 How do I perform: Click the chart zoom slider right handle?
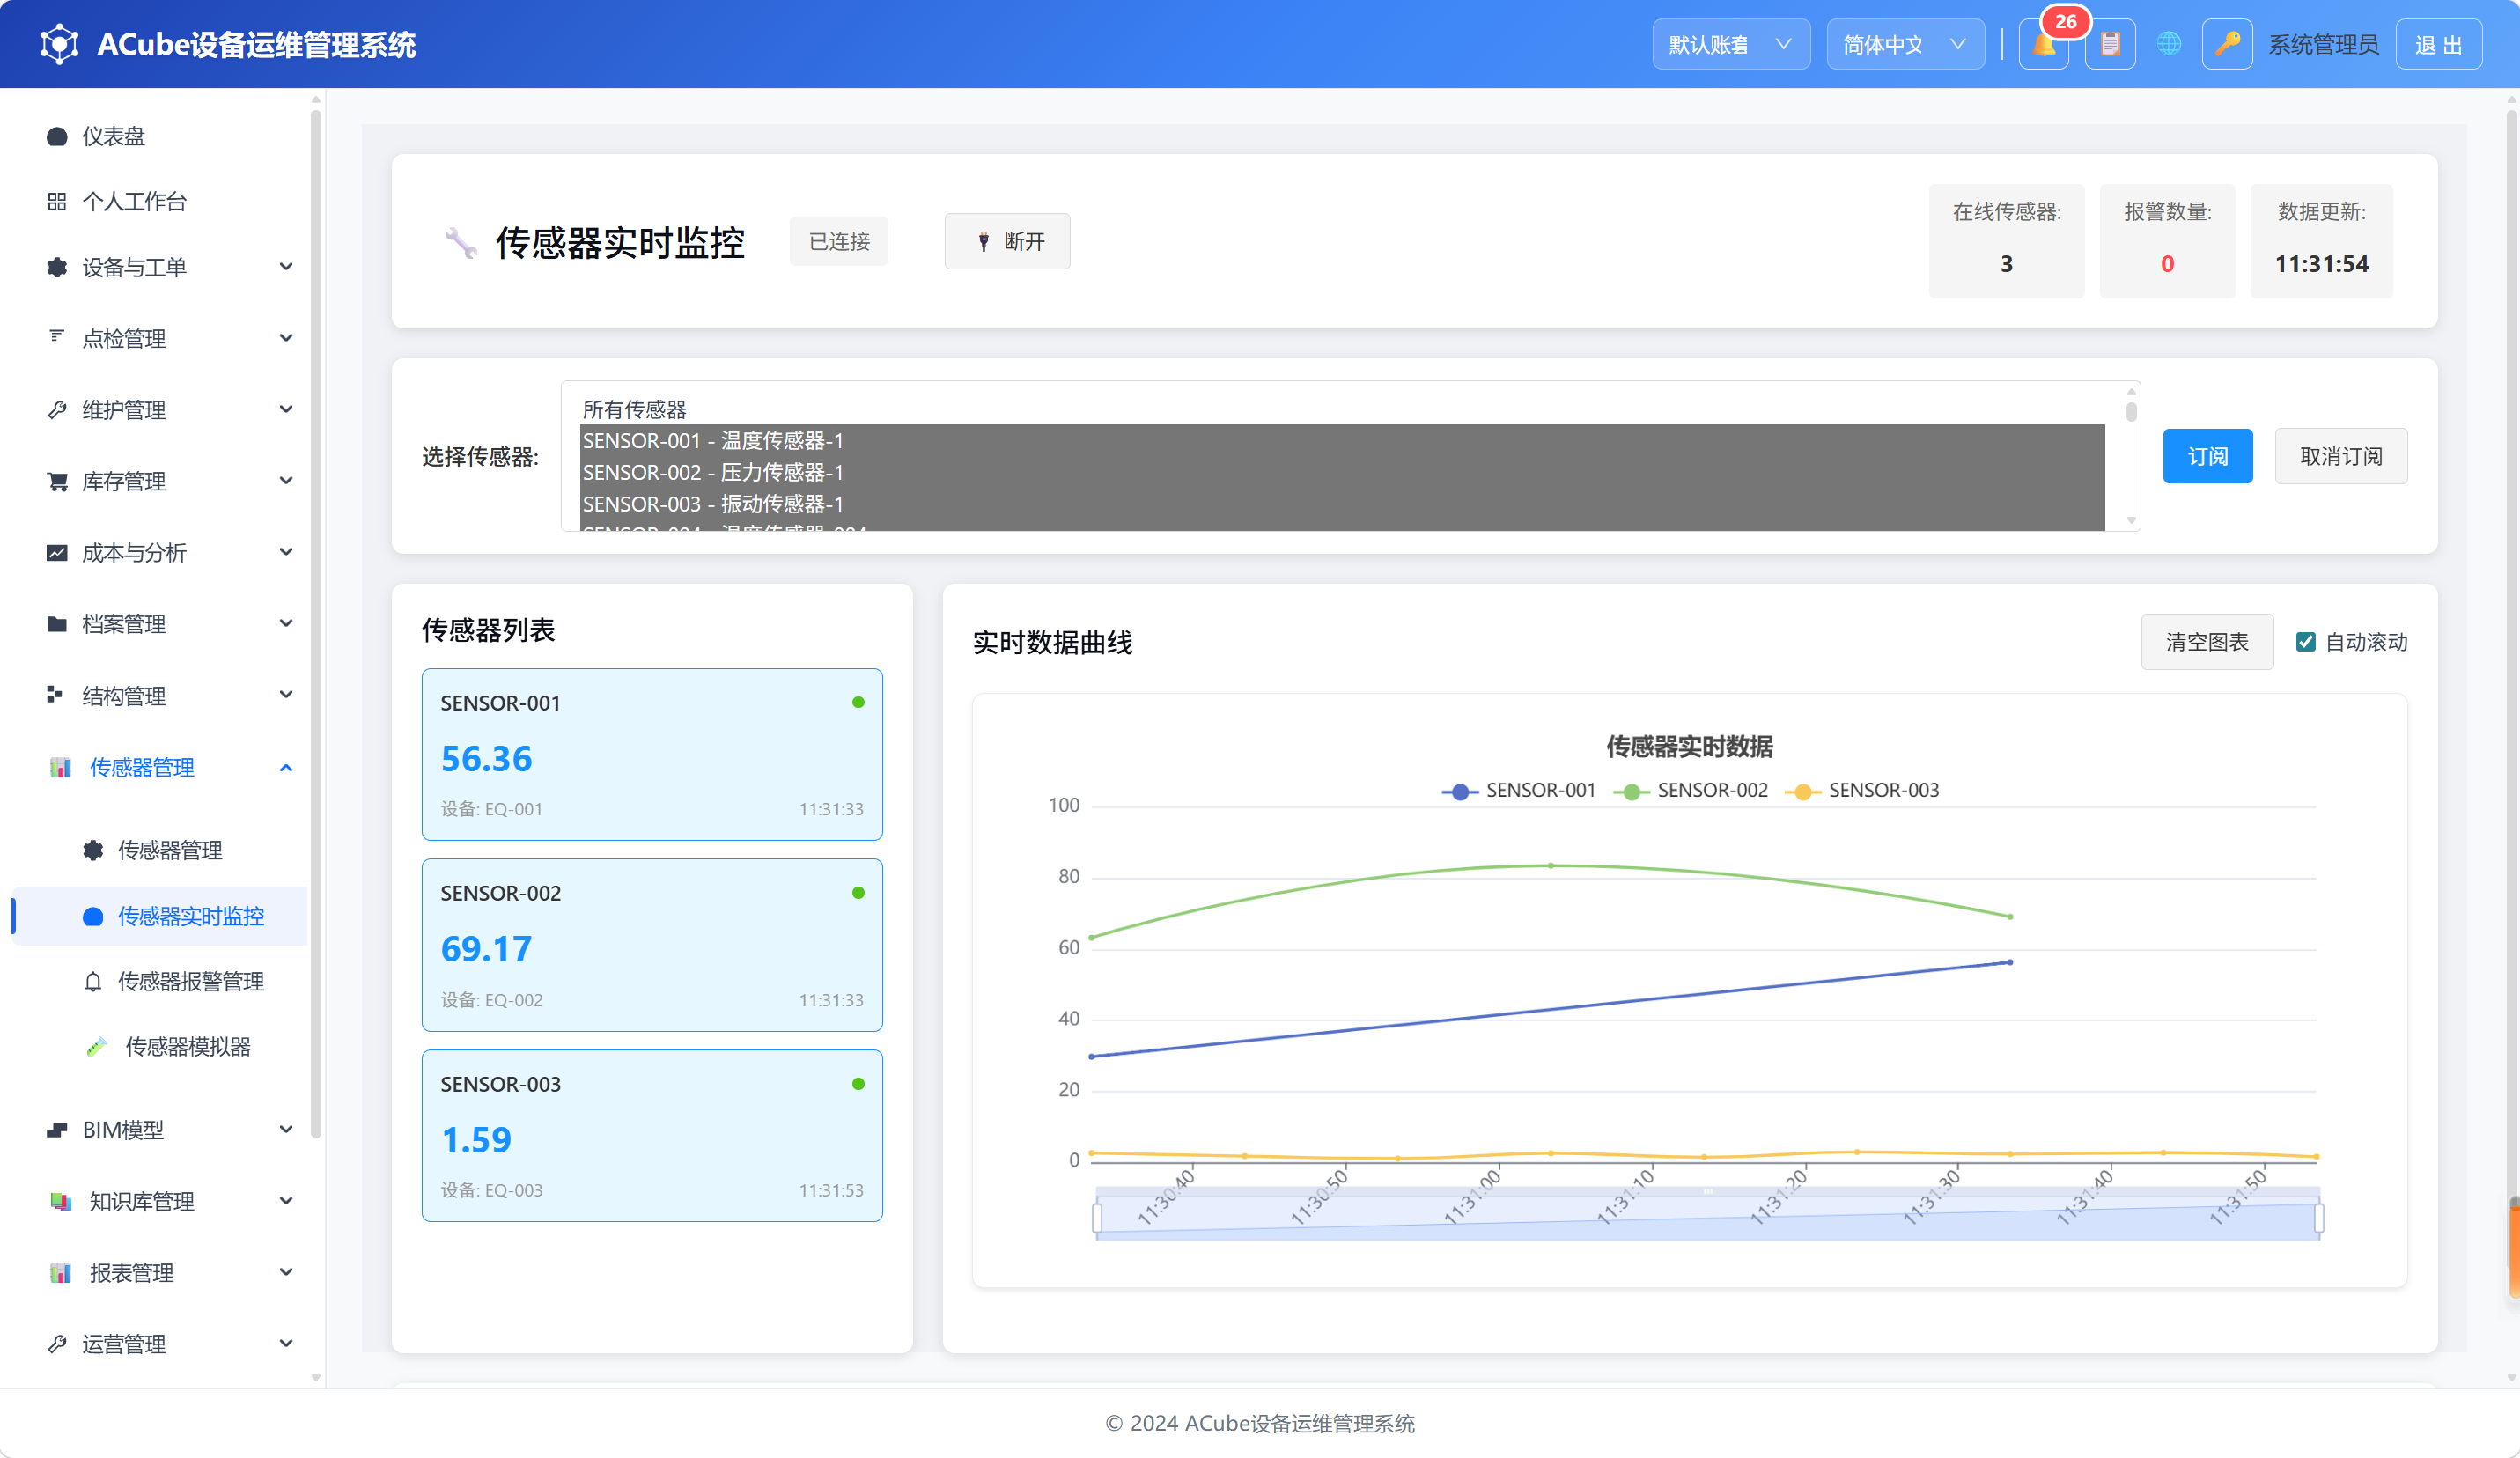click(x=2319, y=1218)
